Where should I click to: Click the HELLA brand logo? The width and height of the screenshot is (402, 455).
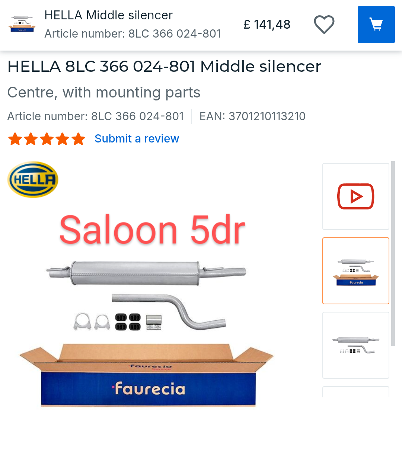click(33, 179)
